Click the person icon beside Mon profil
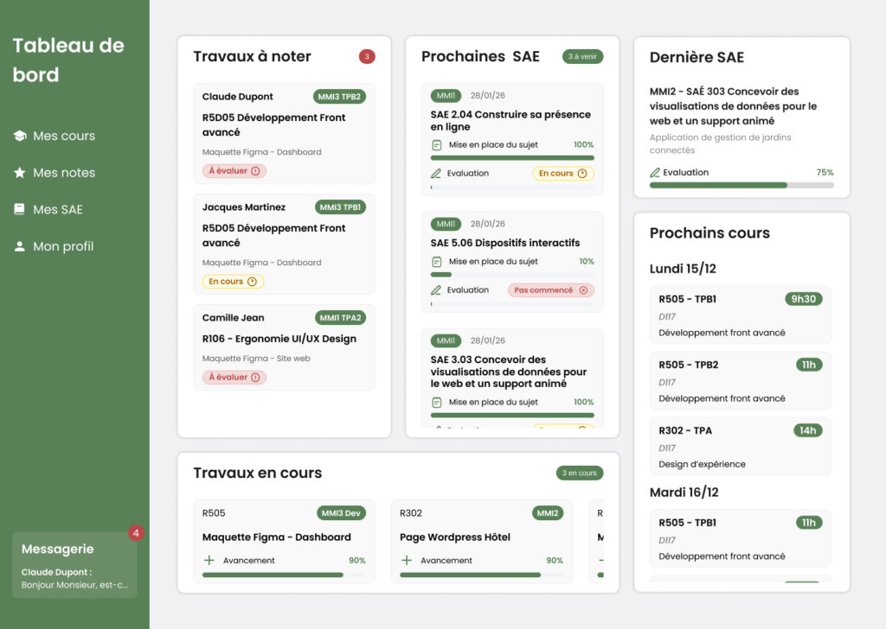The width and height of the screenshot is (886, 629). [19, 246]
